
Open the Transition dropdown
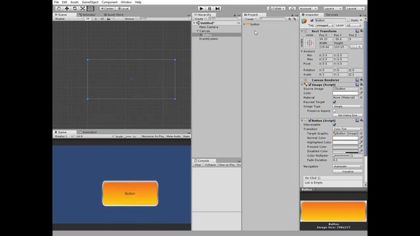coord(347,129)
